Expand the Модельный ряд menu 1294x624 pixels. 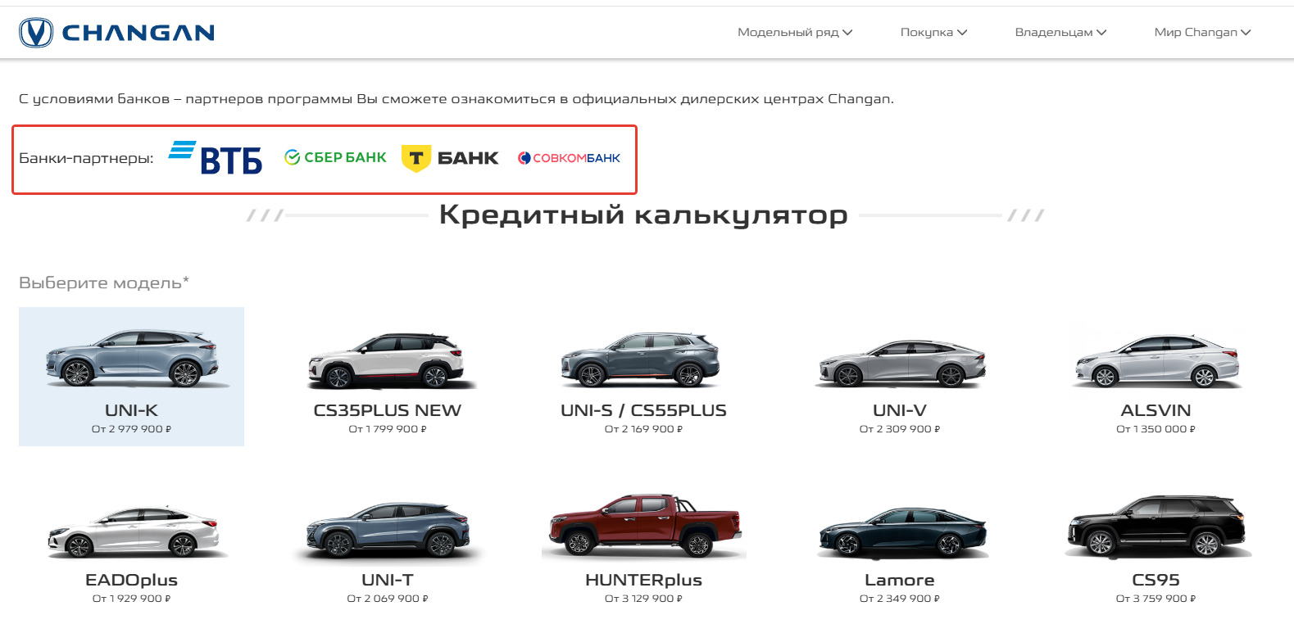pos(795,33)
